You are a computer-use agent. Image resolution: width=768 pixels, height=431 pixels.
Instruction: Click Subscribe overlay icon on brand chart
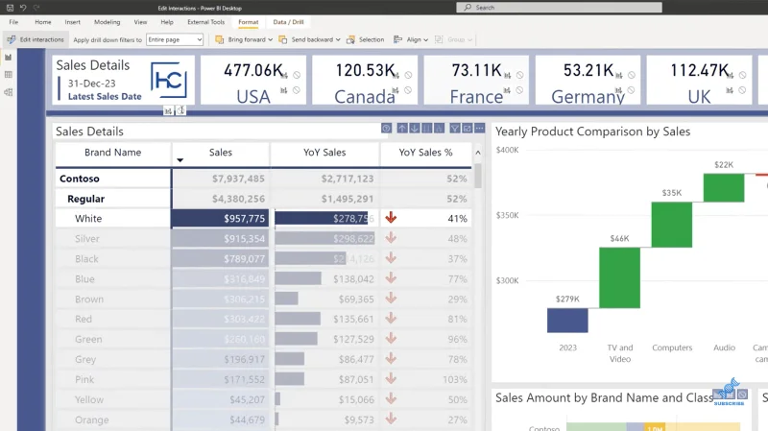pos(730,392)
